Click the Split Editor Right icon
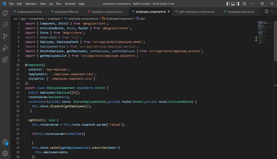 click(x=266, y=11)
